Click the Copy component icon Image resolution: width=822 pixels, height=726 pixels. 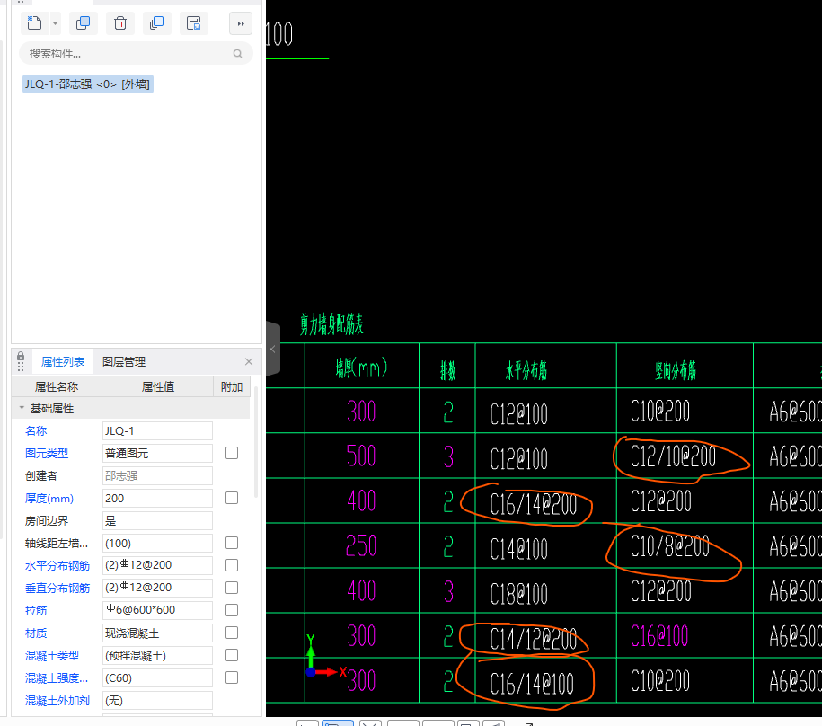tap(83, 23)
